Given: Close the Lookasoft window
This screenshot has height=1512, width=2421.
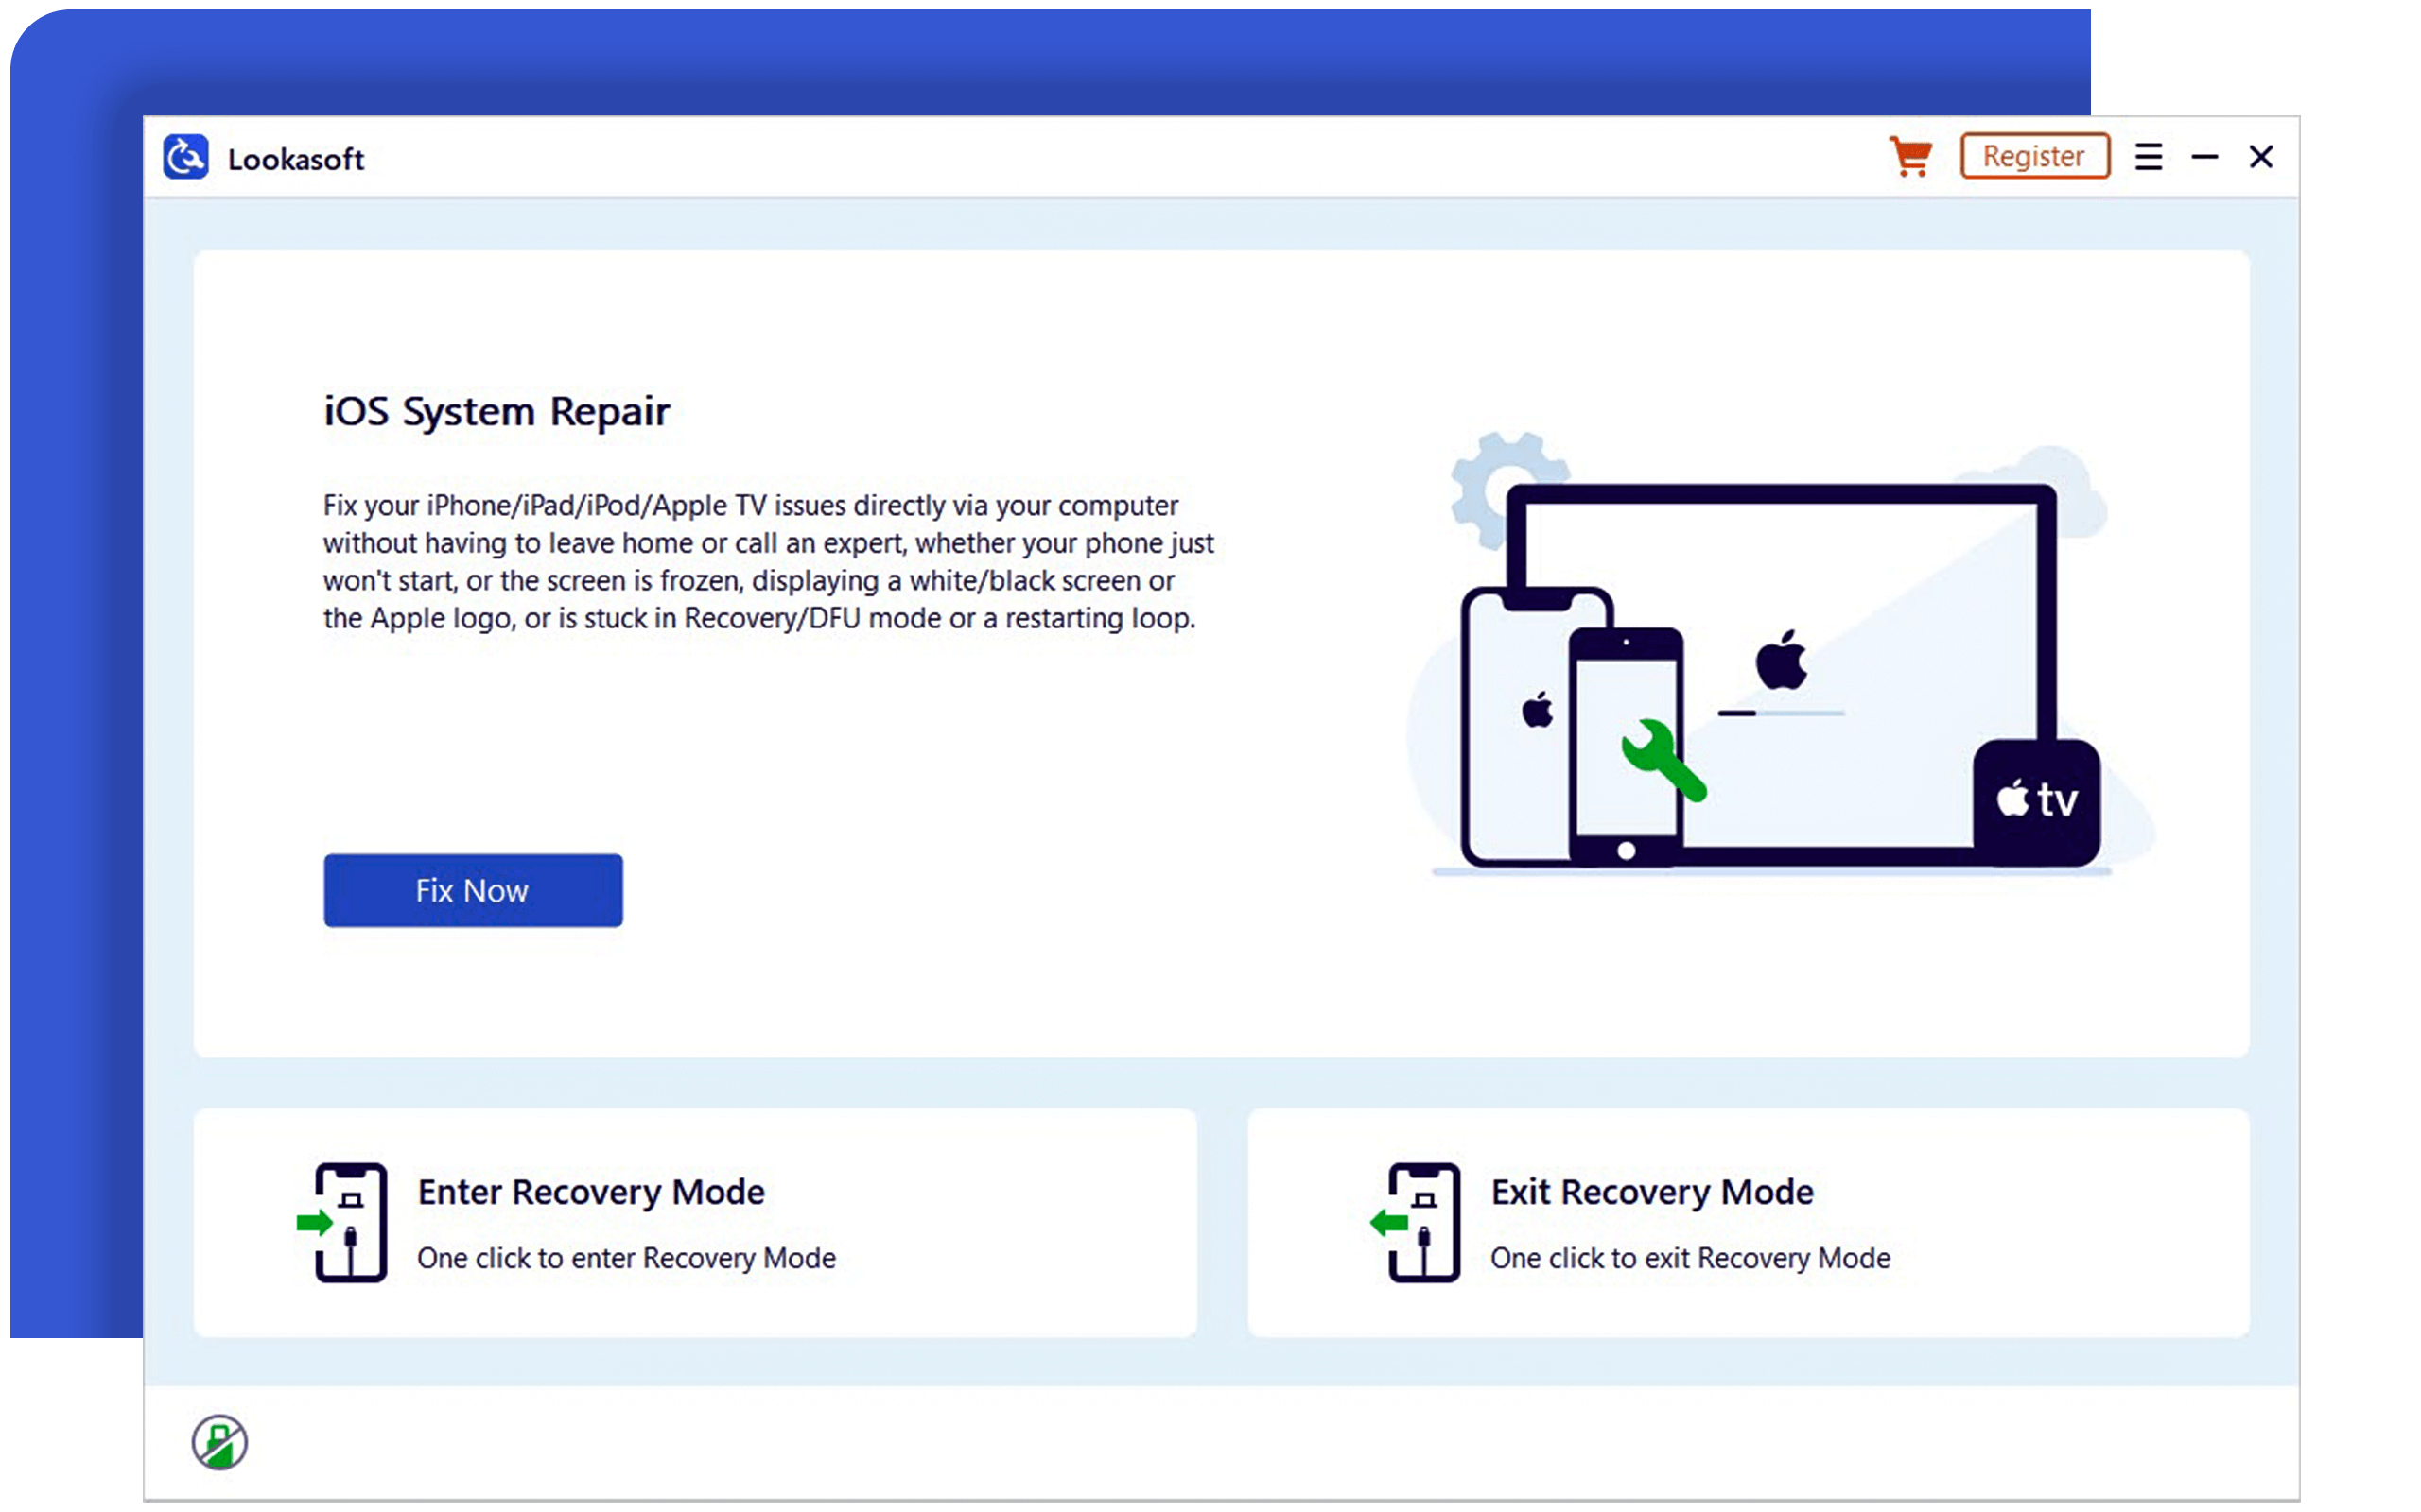Looking at the screenshot, I should point(2261,157).
